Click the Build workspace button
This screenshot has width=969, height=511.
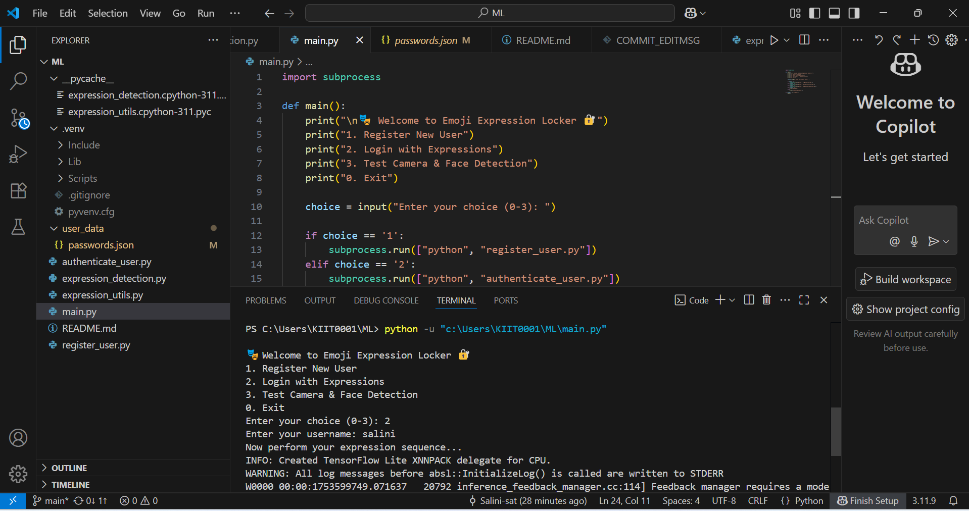(905, 279)
